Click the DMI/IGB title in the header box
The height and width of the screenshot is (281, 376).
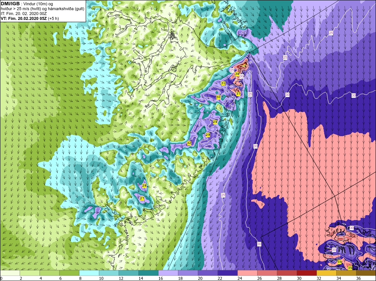pyautogui.click(x=10, y=4)
